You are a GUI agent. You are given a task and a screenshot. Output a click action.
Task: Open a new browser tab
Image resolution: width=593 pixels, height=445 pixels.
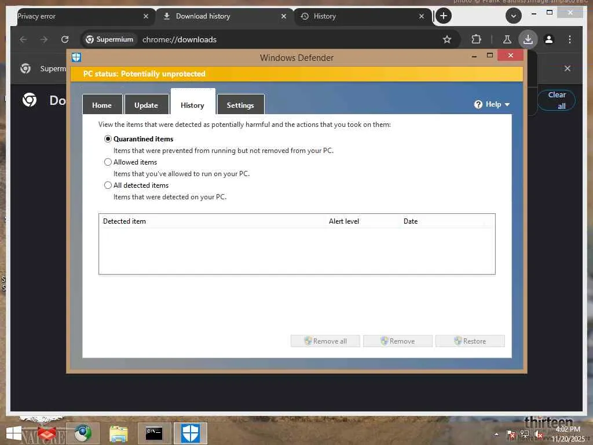tap(444, 16)
